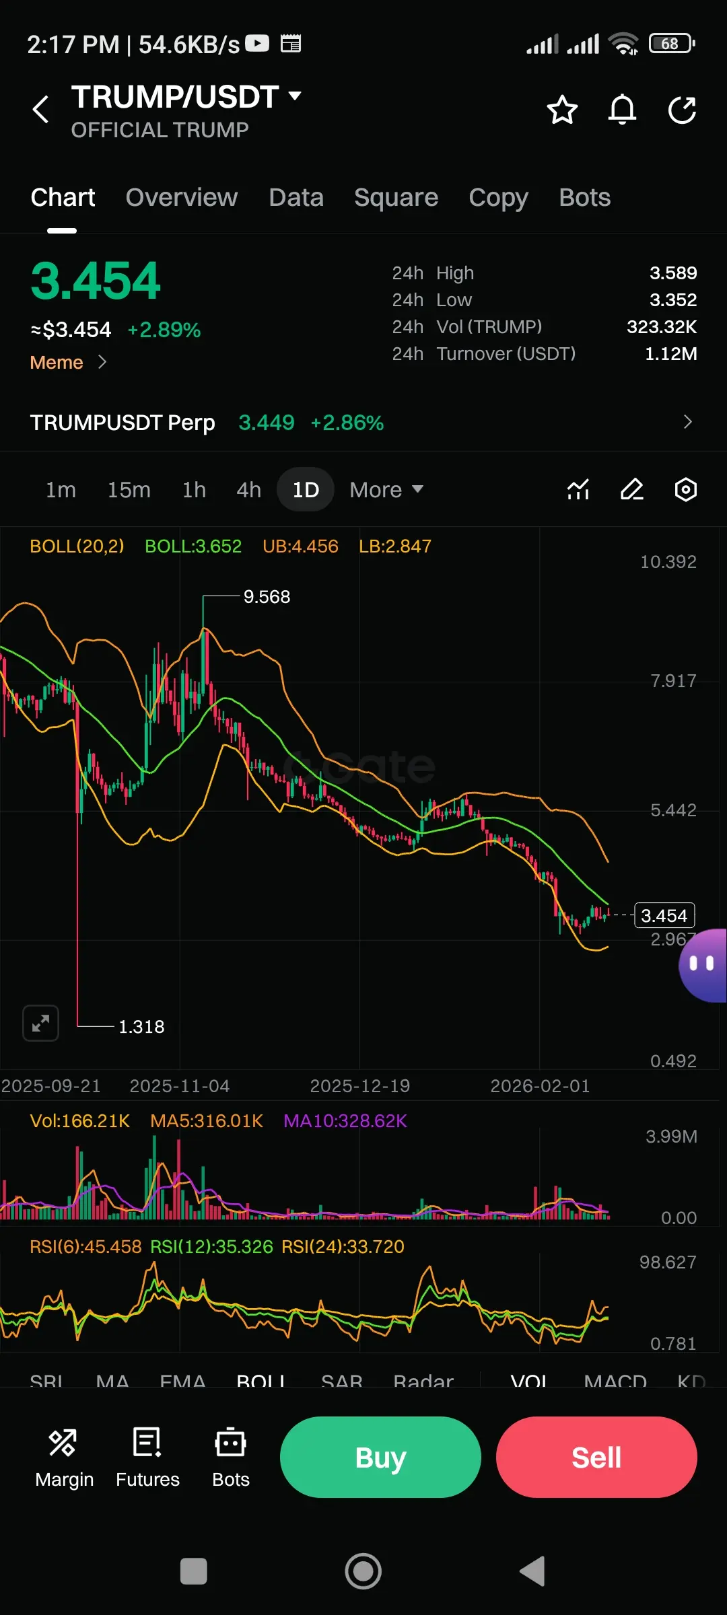Select the 1h timeframe

[194, 490]
